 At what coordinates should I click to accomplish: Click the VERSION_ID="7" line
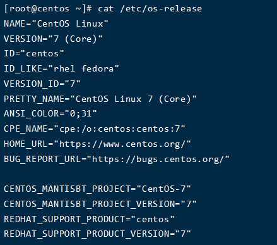(42, 84)
